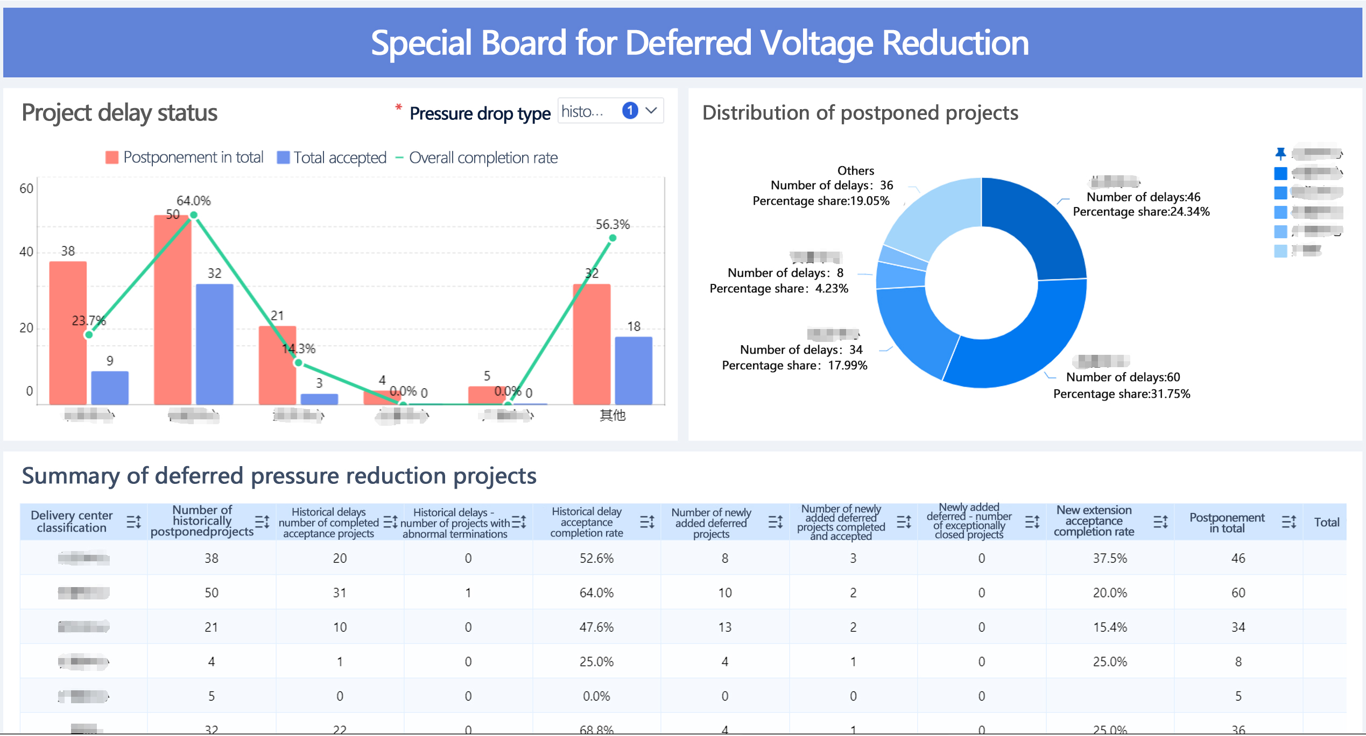
Task: Sort by Delivery center classification column icon
Action: coord(133,521)
